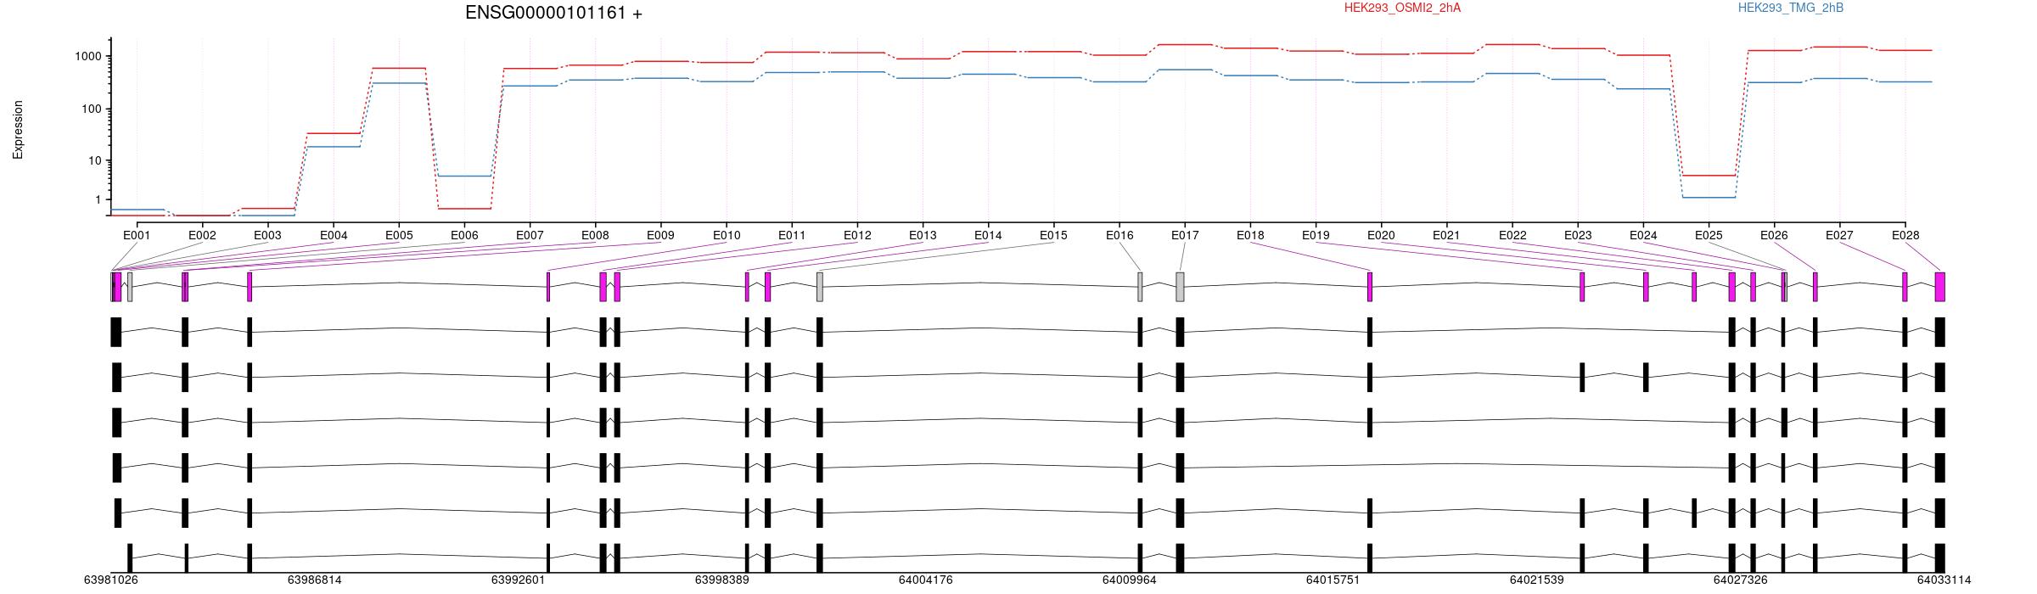Click the red E017 expression segment
The height and width of the screenshot is (594, 2037).
tap(1185, 44)
